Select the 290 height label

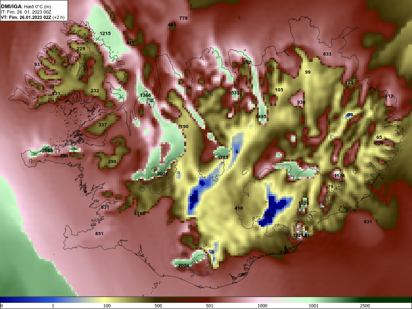pyautogui.click(x=112, y=162)
